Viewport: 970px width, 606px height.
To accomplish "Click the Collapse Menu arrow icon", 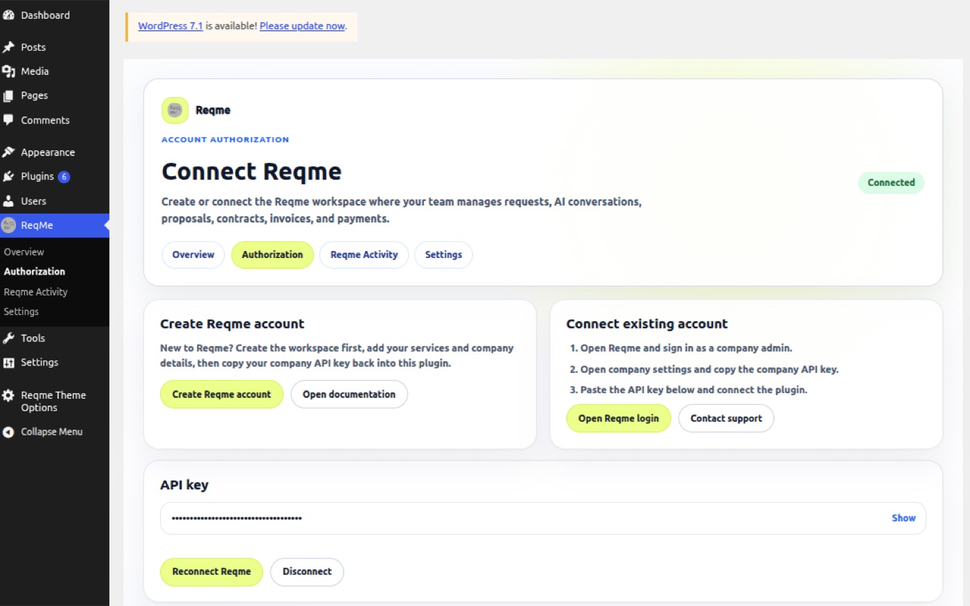I will click(x=8, y=432).
